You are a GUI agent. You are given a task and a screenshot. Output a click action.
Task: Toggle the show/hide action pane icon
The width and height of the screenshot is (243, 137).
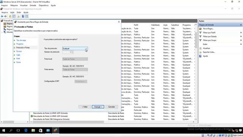[27, 16]
